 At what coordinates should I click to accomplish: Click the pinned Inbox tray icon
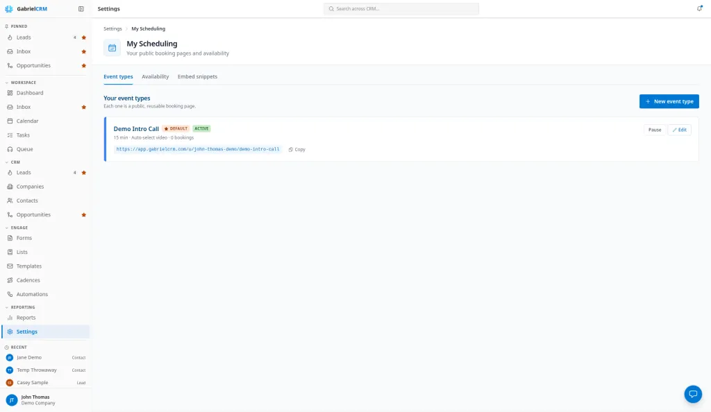coord(10,51)
